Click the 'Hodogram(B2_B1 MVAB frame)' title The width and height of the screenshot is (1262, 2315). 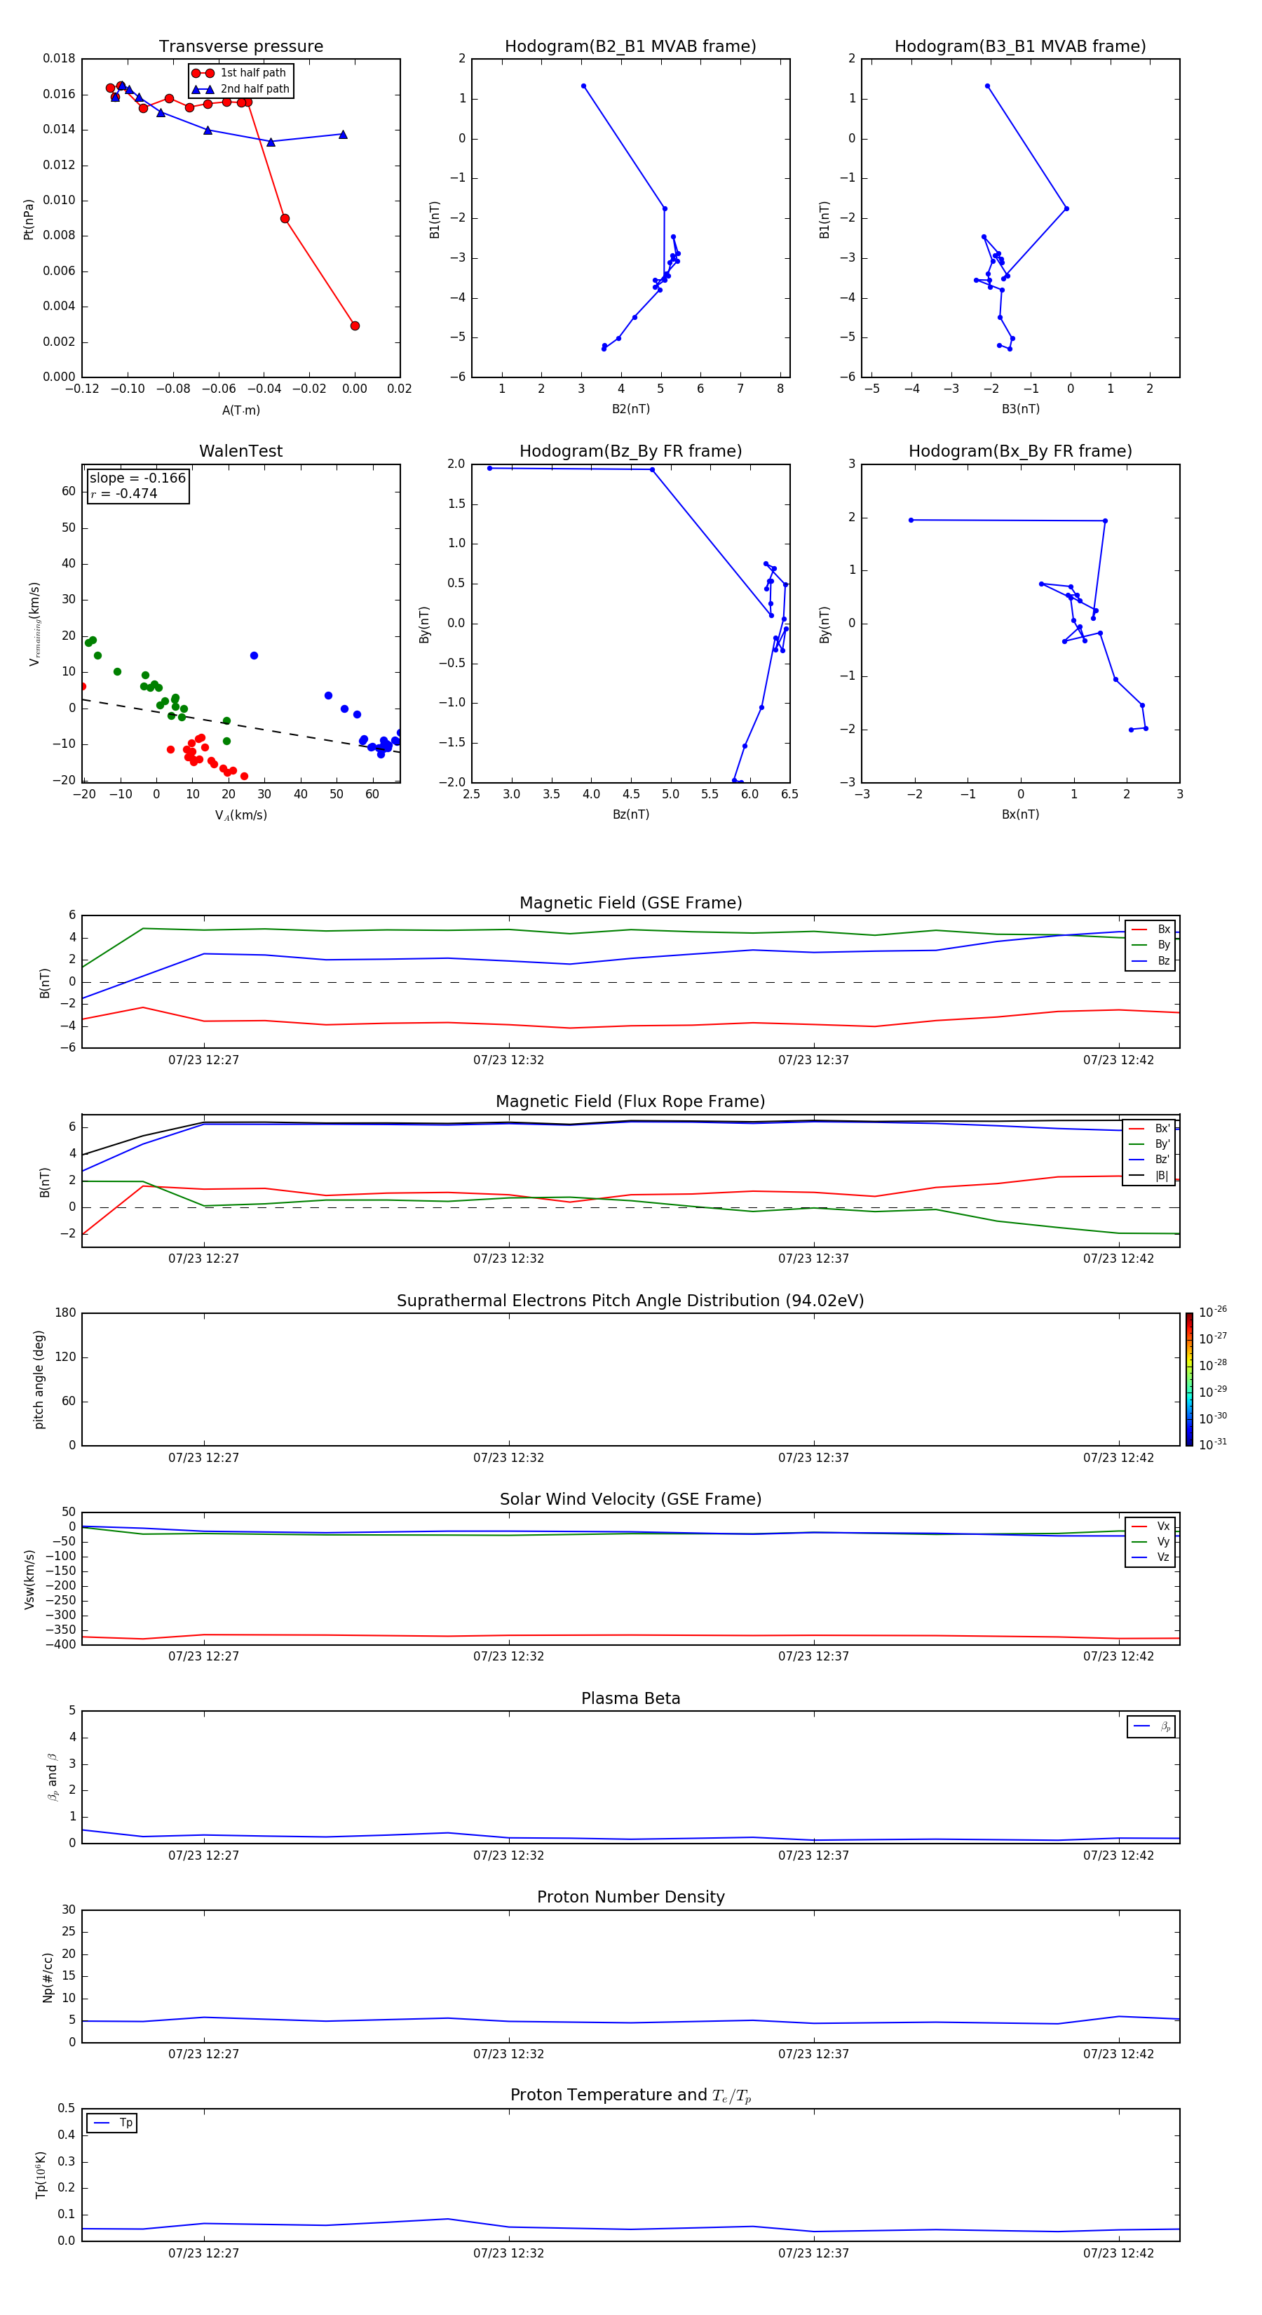(x=630, y=46)
